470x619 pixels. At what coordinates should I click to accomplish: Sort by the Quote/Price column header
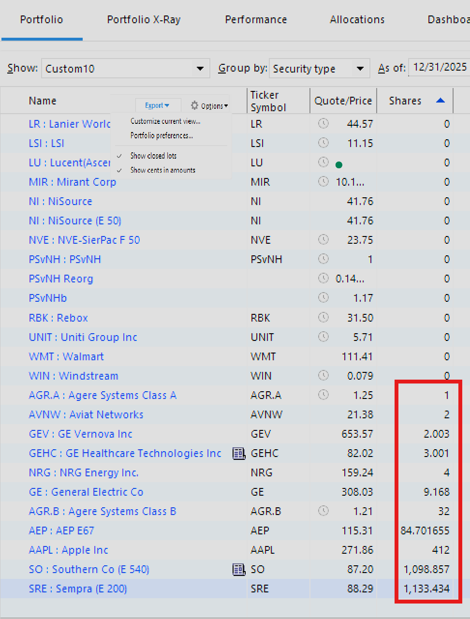tap(343, 101)
